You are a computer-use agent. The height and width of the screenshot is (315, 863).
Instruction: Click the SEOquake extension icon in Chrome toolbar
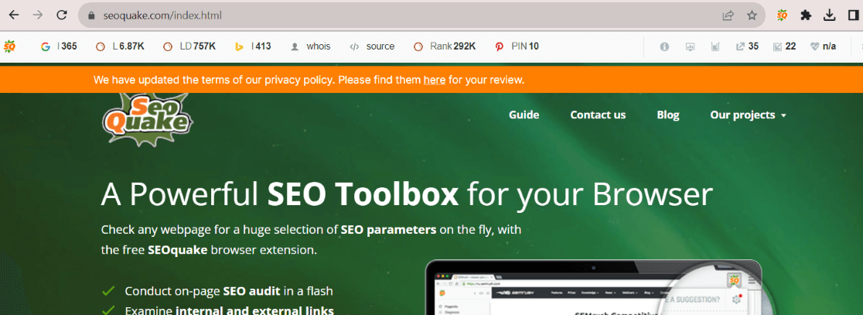point(783,15)
